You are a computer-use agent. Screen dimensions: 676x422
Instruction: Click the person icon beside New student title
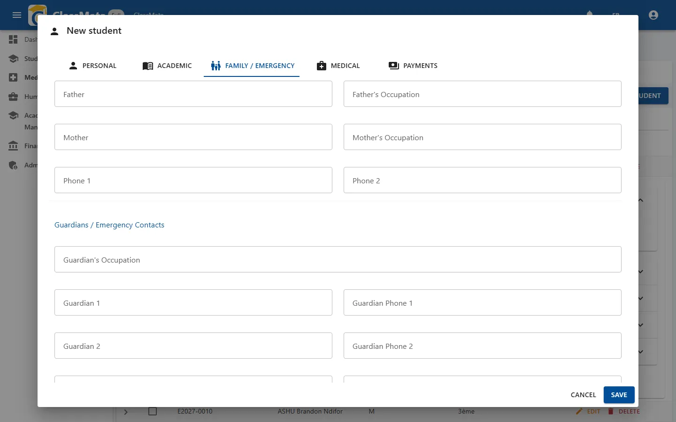pyautogui.click(x=54, y=31)
